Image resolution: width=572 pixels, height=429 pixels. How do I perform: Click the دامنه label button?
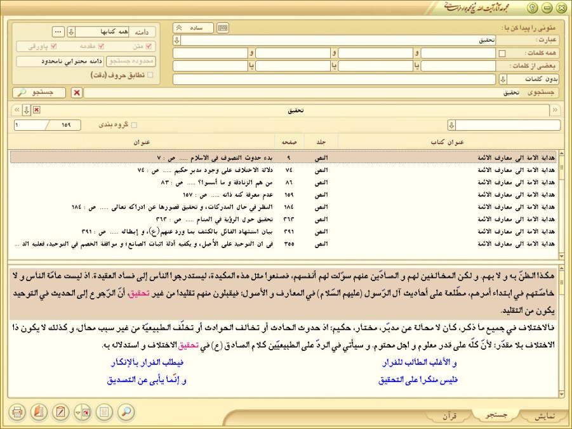tap(142, 32)
